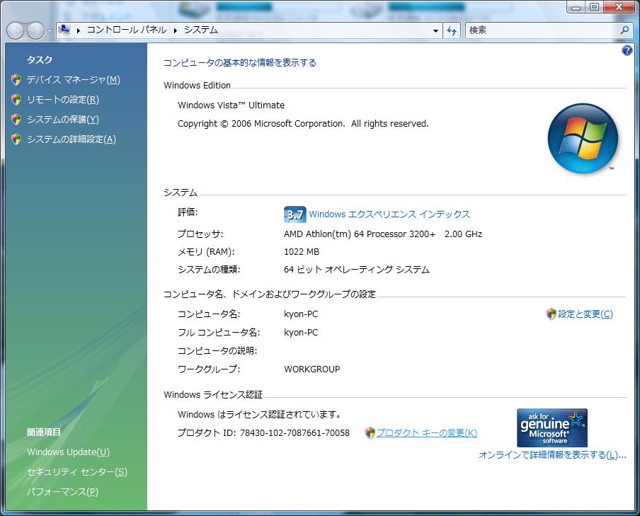Select コントロール パネル breadcrumb
Screen dimensions: 640x516
click(127, 30)
